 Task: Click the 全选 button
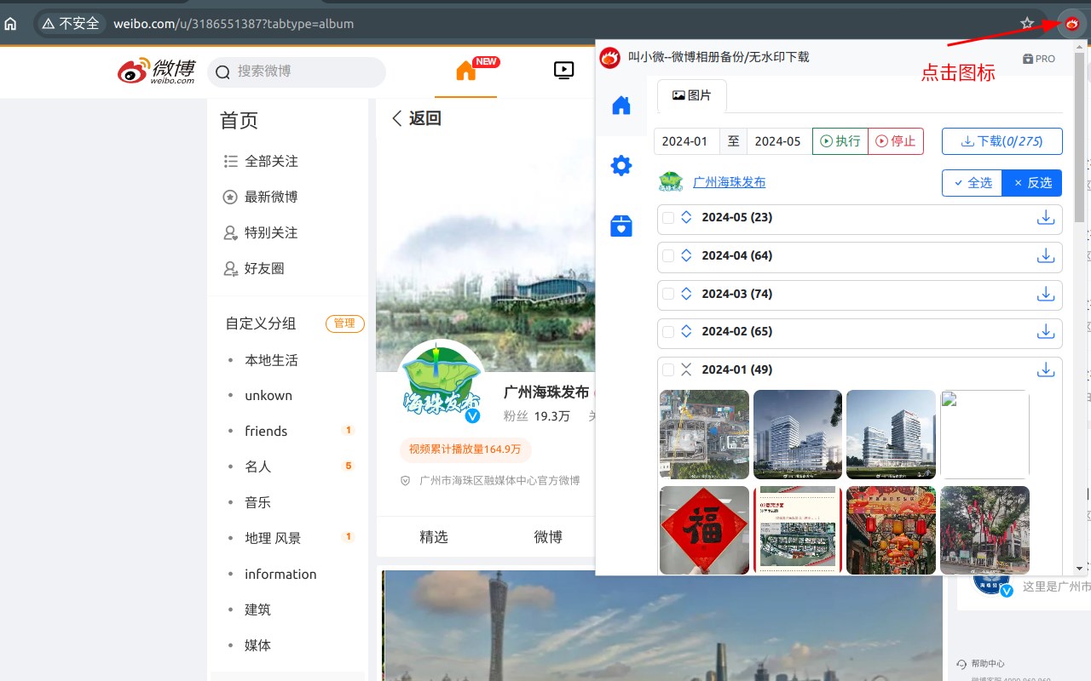click(973, 183)
